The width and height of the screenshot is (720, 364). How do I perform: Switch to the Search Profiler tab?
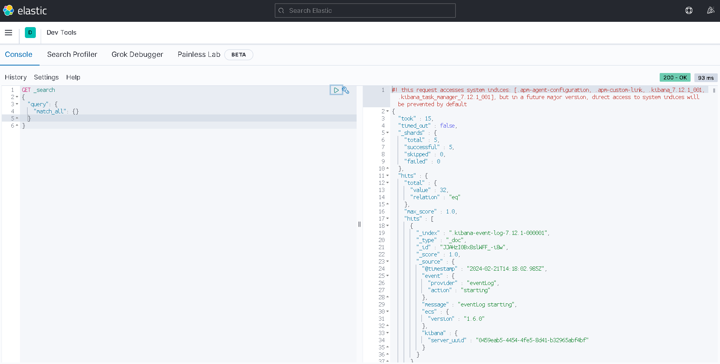(72, 55)
